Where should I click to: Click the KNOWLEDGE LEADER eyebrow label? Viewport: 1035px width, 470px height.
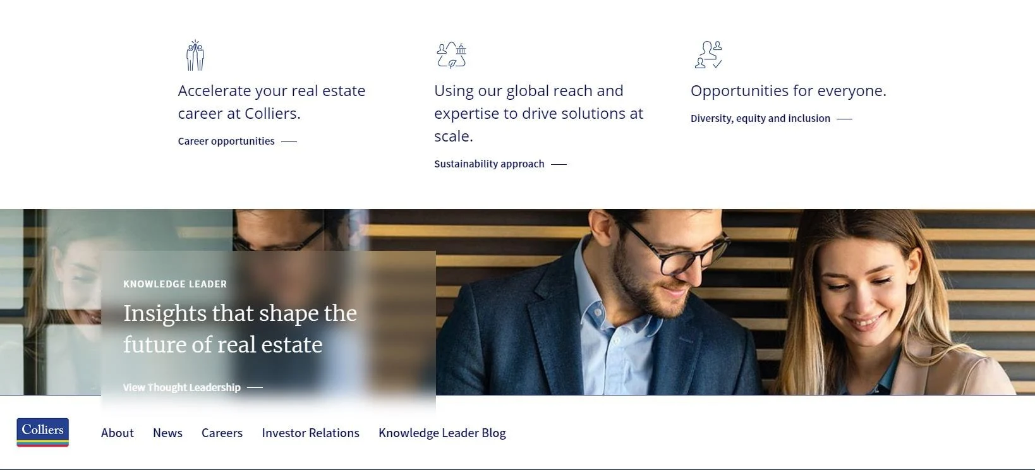coord(175,284)
